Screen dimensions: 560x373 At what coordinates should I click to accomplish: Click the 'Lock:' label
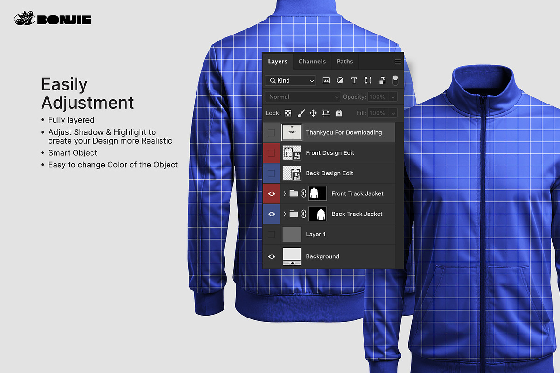click(273, 113)
